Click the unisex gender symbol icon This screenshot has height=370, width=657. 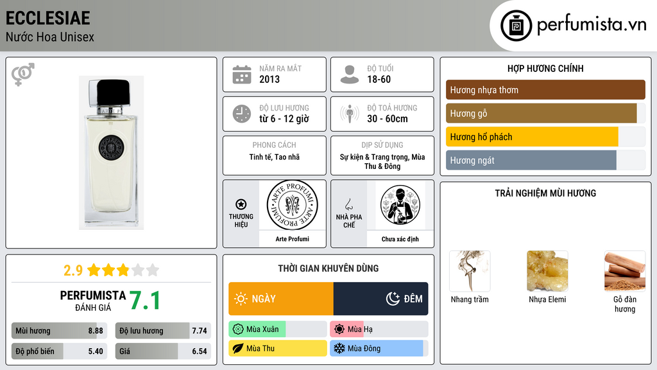[x=22, y=75]
